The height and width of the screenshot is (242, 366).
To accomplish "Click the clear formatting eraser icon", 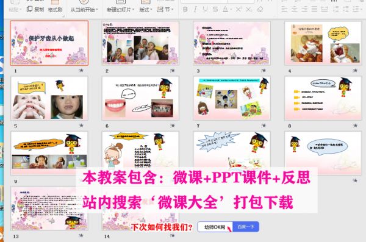I will pos(260,9).
